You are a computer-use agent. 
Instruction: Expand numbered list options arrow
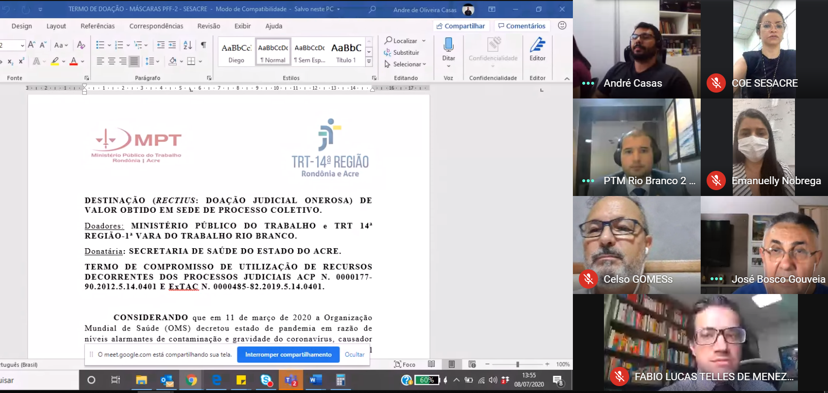coord(128,45)
